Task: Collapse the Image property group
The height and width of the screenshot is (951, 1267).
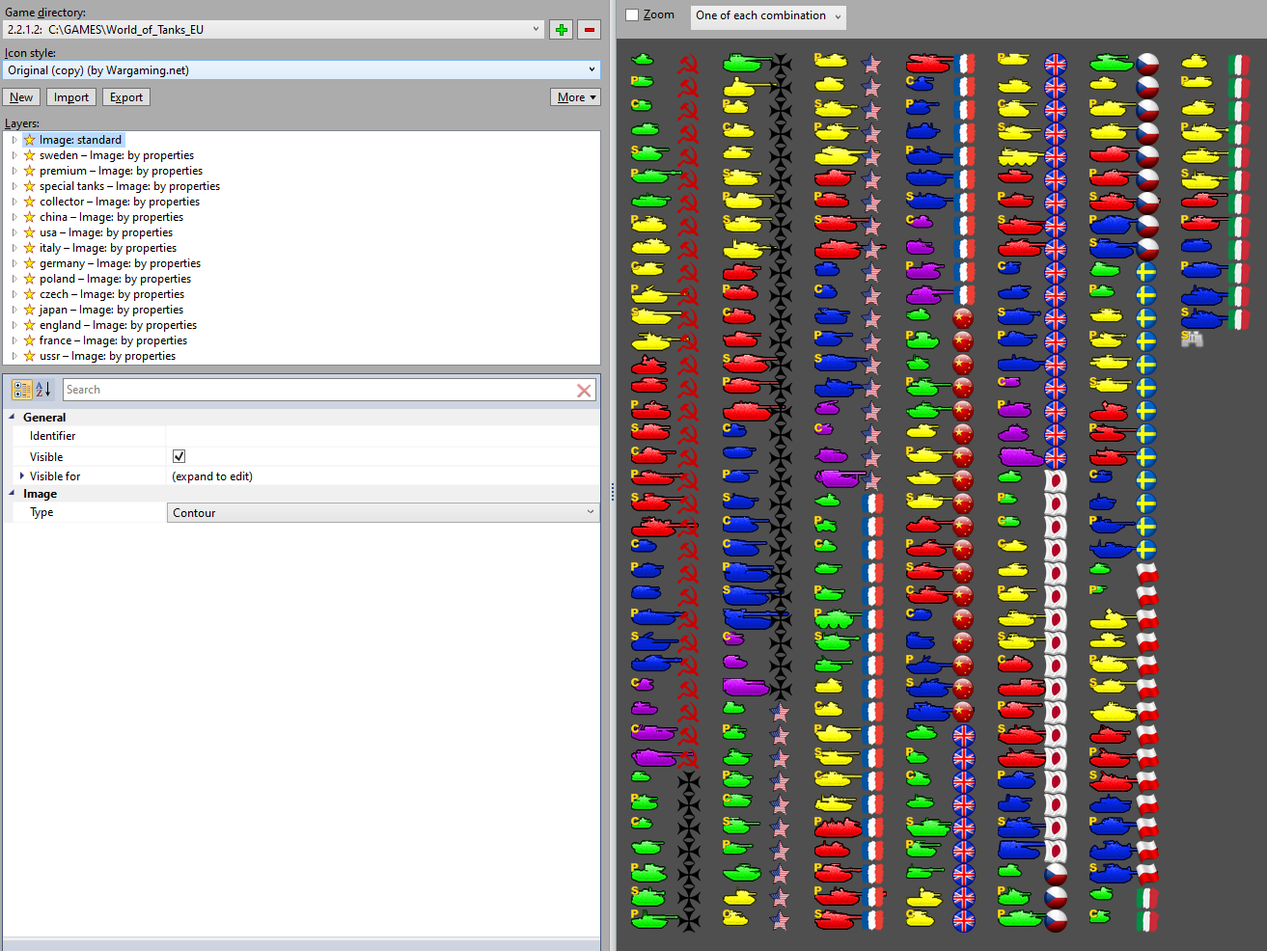Action: (13, 494)
